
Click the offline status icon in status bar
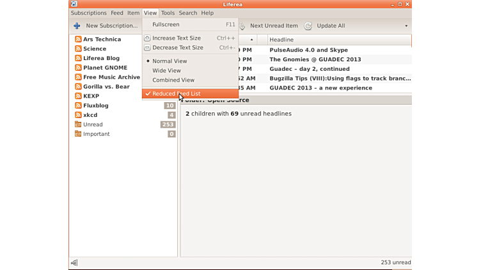[x=74, y=262]
